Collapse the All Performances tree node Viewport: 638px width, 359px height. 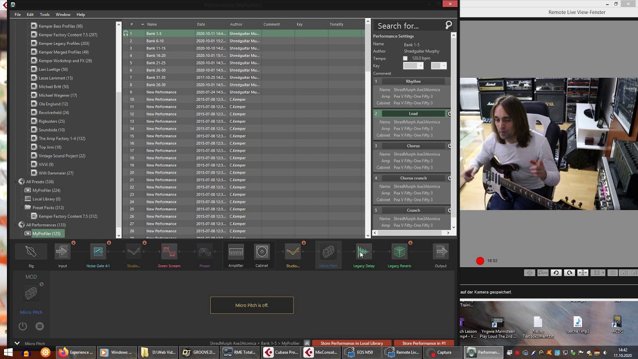click(x=15, y=225)
